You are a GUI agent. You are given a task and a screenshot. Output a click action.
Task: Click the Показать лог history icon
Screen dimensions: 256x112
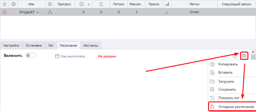tap(212, 98)
